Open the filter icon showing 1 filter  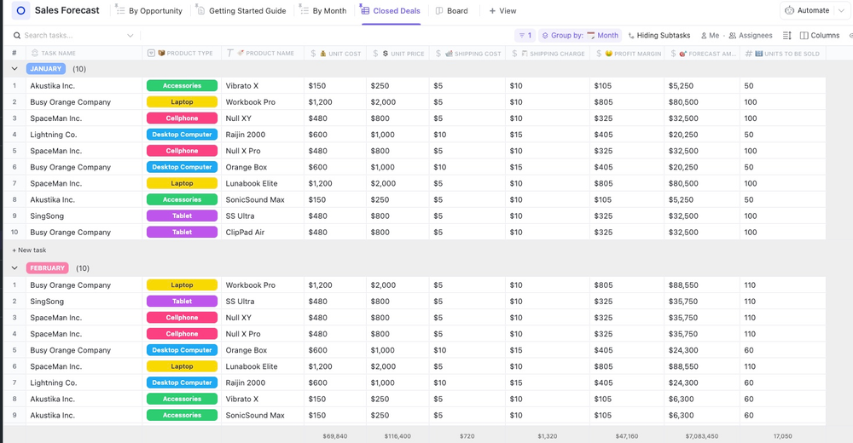click(524, 36)
